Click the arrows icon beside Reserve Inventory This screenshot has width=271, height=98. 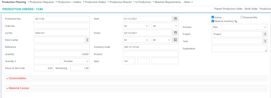tap(236, 21)
